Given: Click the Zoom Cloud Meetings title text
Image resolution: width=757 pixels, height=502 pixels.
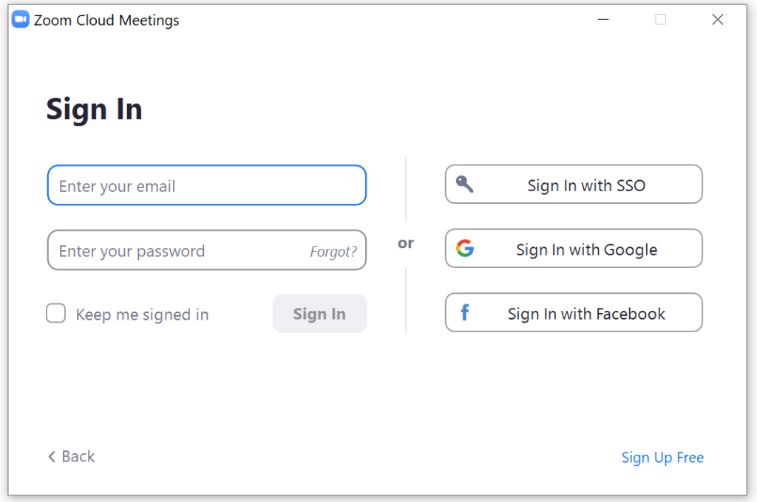Looking at the screenshot, I should [106, 20].
